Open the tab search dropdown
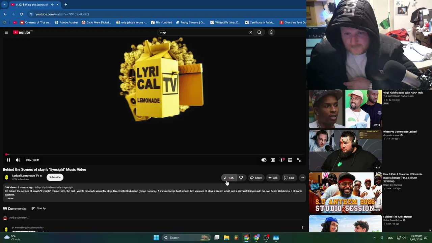Image resolution: width=432 pixels, height=243 pixels. click(x=4, y=5)
